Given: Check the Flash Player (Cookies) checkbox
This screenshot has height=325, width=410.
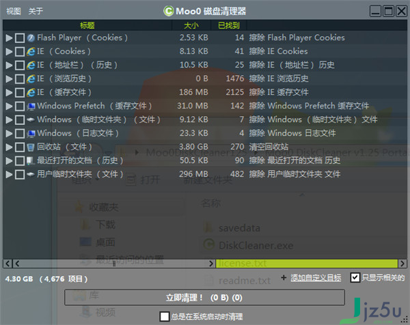Looking at the screenshot, I should point(20,38).
